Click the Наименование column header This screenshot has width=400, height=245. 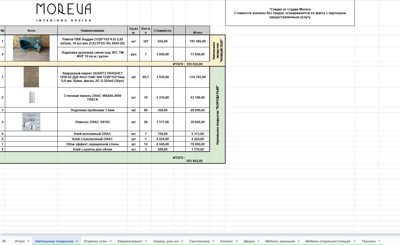(92, 31)
